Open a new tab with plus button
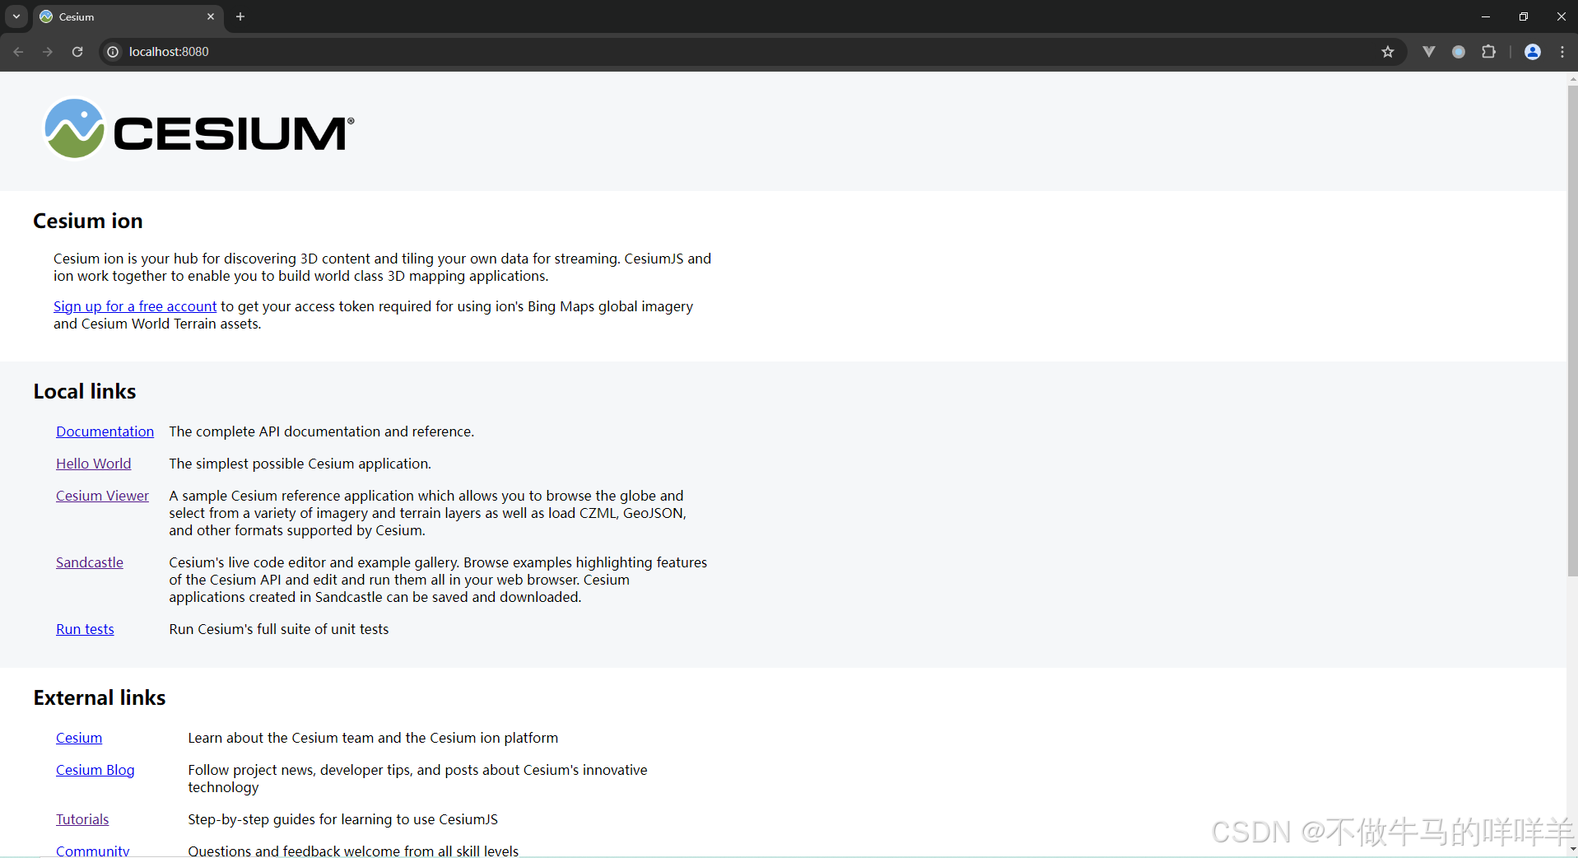Viewport: 1578px width, 858px height. pyautogui.click(x=240, y=16)
